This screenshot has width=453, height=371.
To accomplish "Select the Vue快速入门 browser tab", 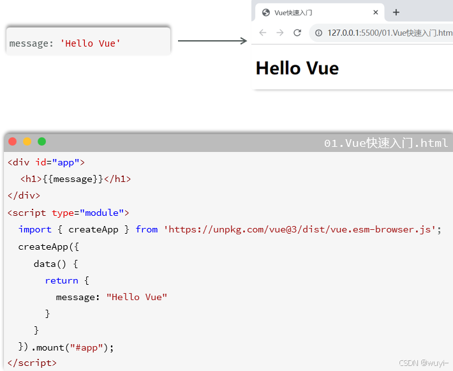I will (320, 12).
